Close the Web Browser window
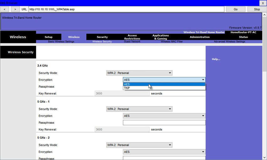The width and height of the screenshot is (267, 160). point(263,3)
